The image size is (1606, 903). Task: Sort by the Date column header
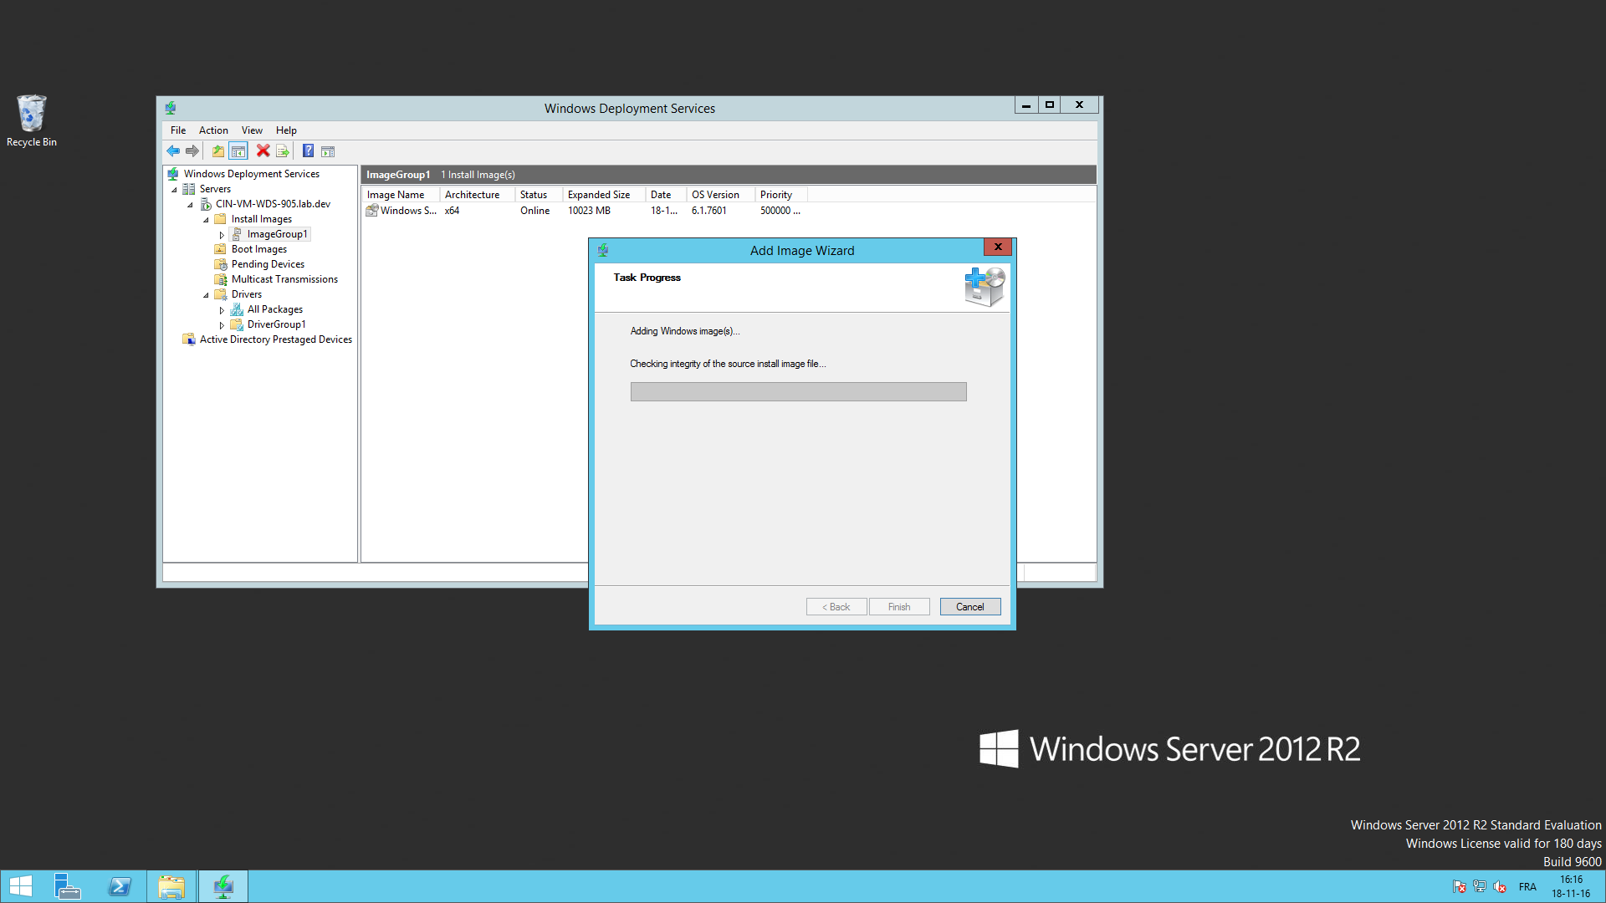pos(666,195)
